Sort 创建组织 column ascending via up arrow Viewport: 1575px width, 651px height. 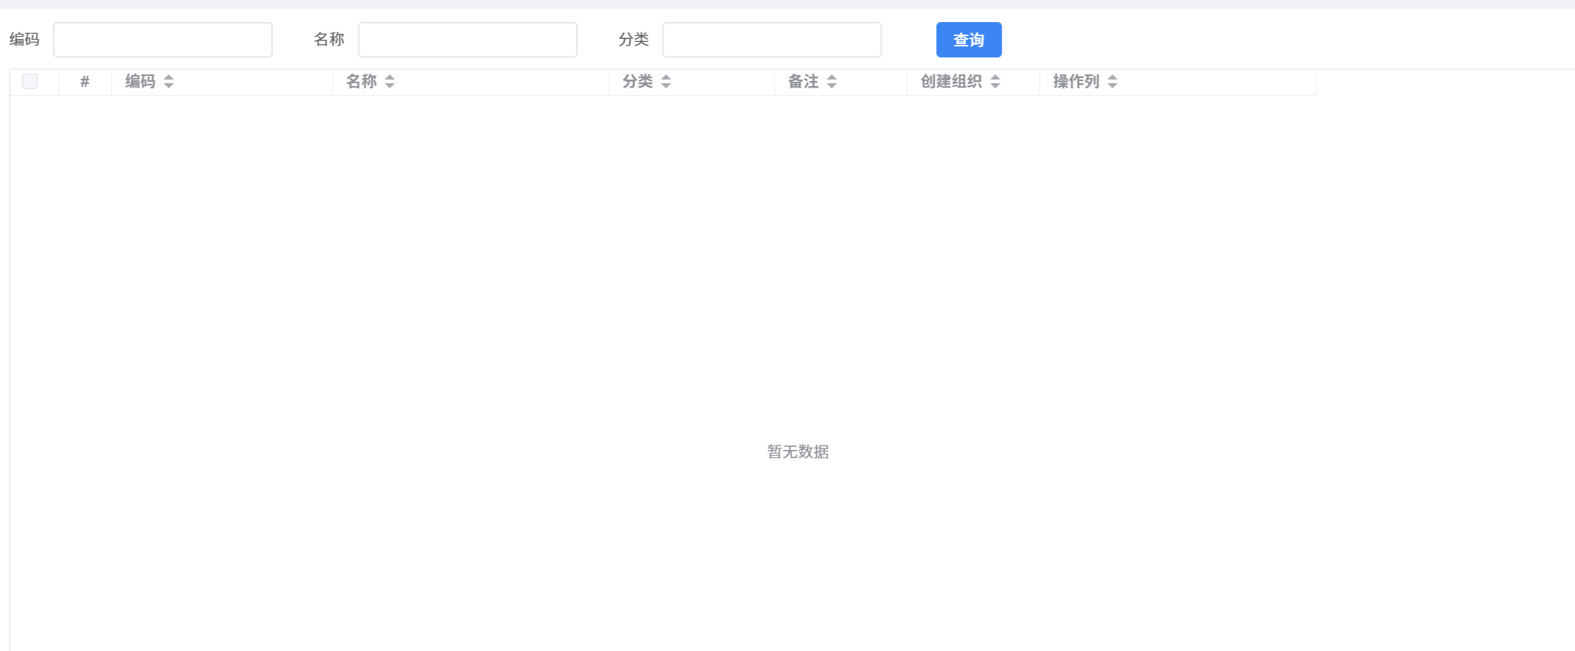point(995,77)
